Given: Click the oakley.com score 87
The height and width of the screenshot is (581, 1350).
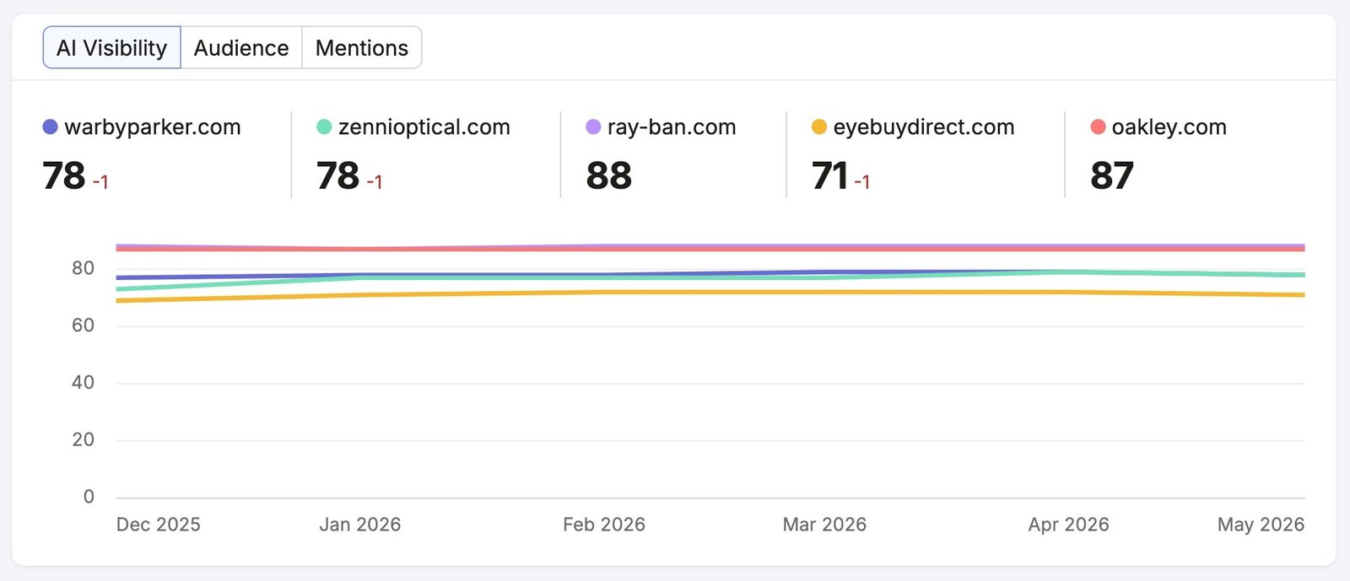Looking at the screenshot, I should (1112, 176).
